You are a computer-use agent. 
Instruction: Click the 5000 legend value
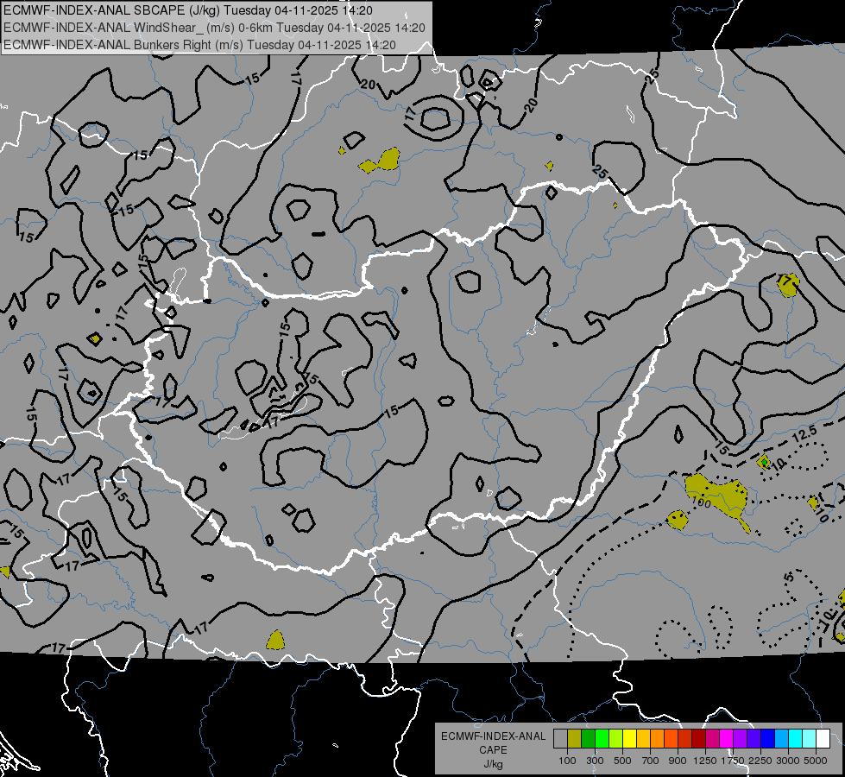pos(816,761)
